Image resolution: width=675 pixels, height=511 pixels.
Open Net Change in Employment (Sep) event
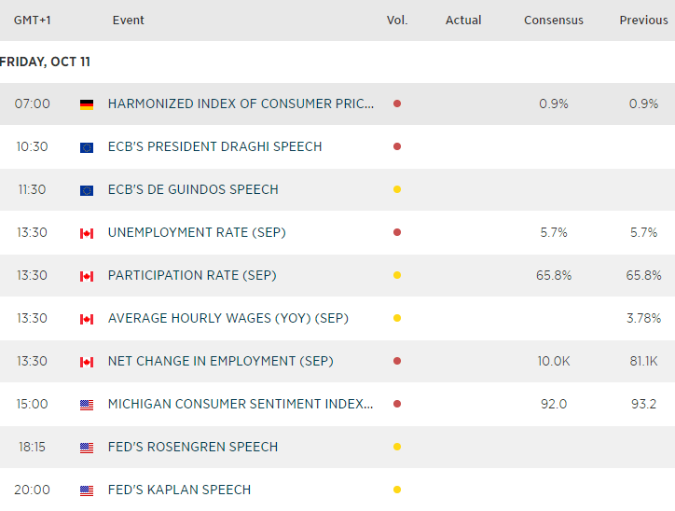click(x=220, y=361)
